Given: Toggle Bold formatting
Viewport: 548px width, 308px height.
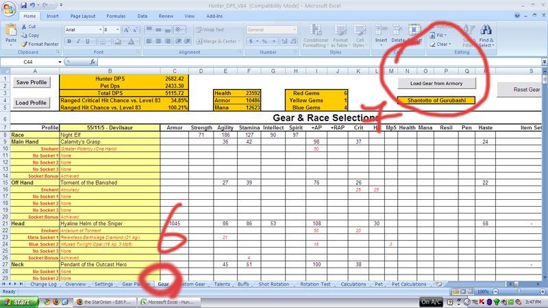Looking at the screenshot, I should point(69,41).
